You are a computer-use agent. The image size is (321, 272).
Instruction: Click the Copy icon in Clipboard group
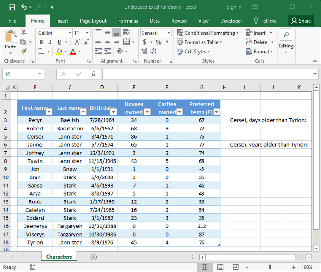click(24, 42)
